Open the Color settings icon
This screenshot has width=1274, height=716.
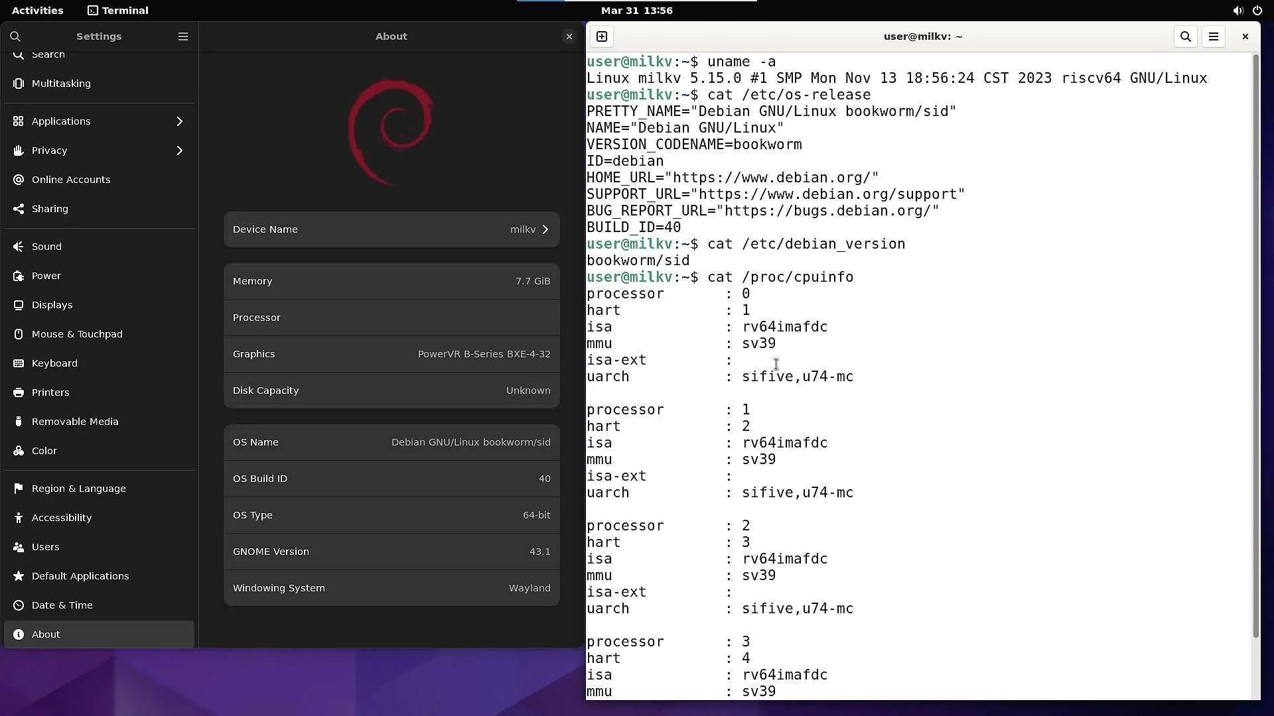(x=17, y=450)
